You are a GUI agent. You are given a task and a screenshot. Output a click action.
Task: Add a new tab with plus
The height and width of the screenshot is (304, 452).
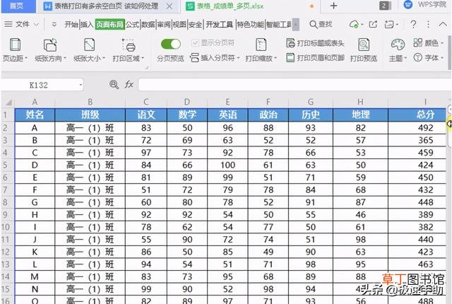pyautogui.click(x=333, y=6)
